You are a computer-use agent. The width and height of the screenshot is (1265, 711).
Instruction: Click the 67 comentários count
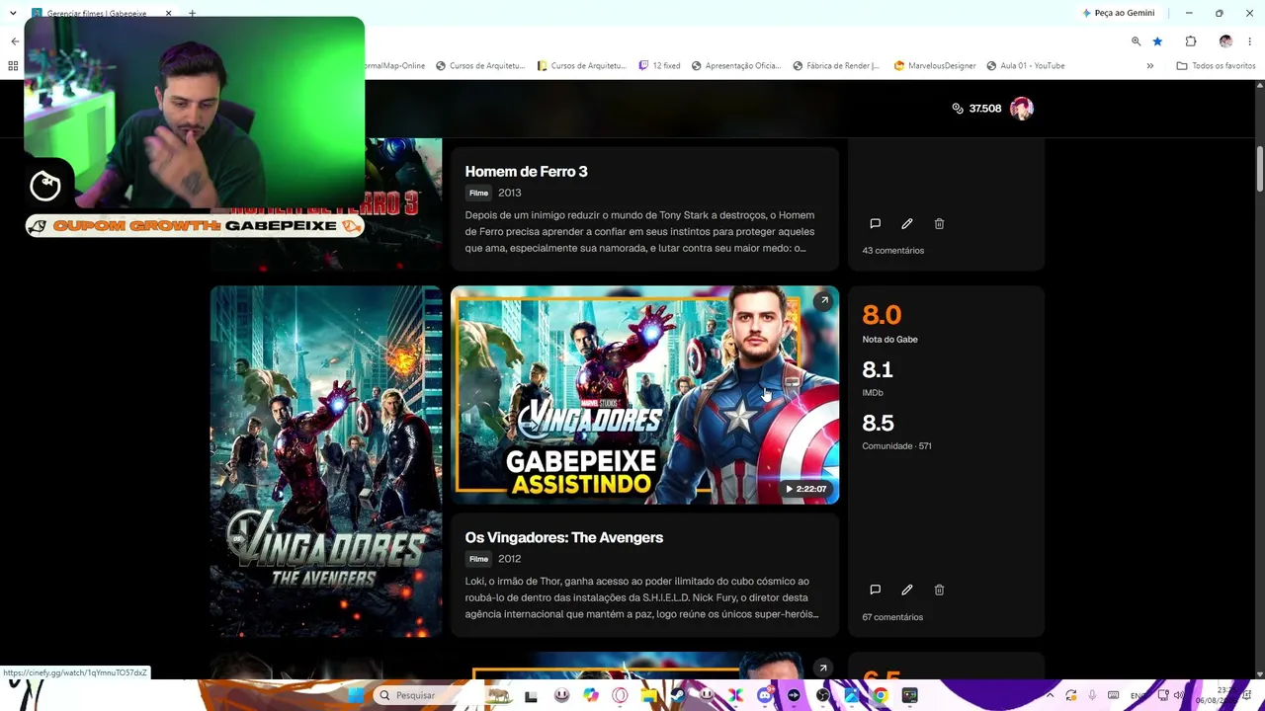[892, 617]
